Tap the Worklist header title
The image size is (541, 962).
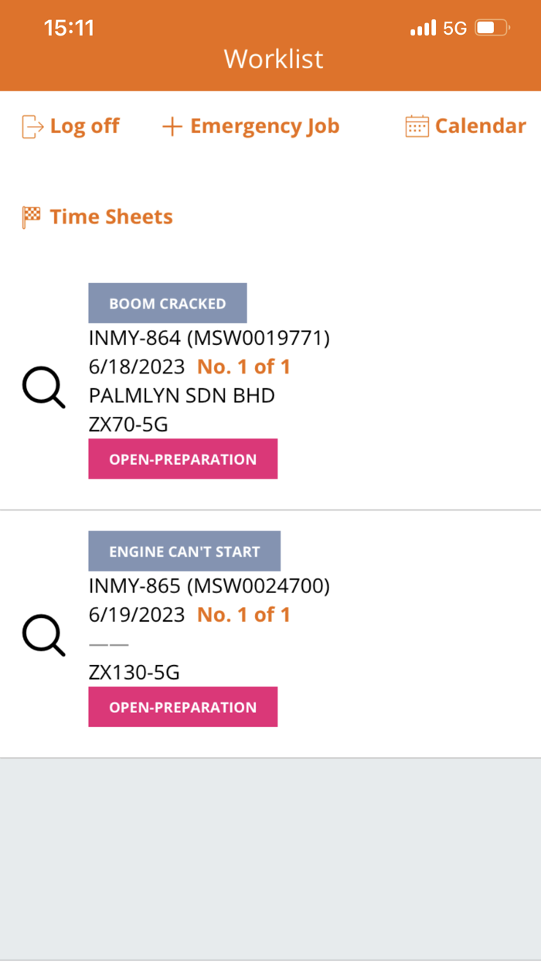point(274,60)
